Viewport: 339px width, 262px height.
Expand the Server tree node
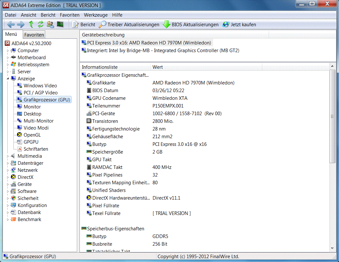pos(8,72)
